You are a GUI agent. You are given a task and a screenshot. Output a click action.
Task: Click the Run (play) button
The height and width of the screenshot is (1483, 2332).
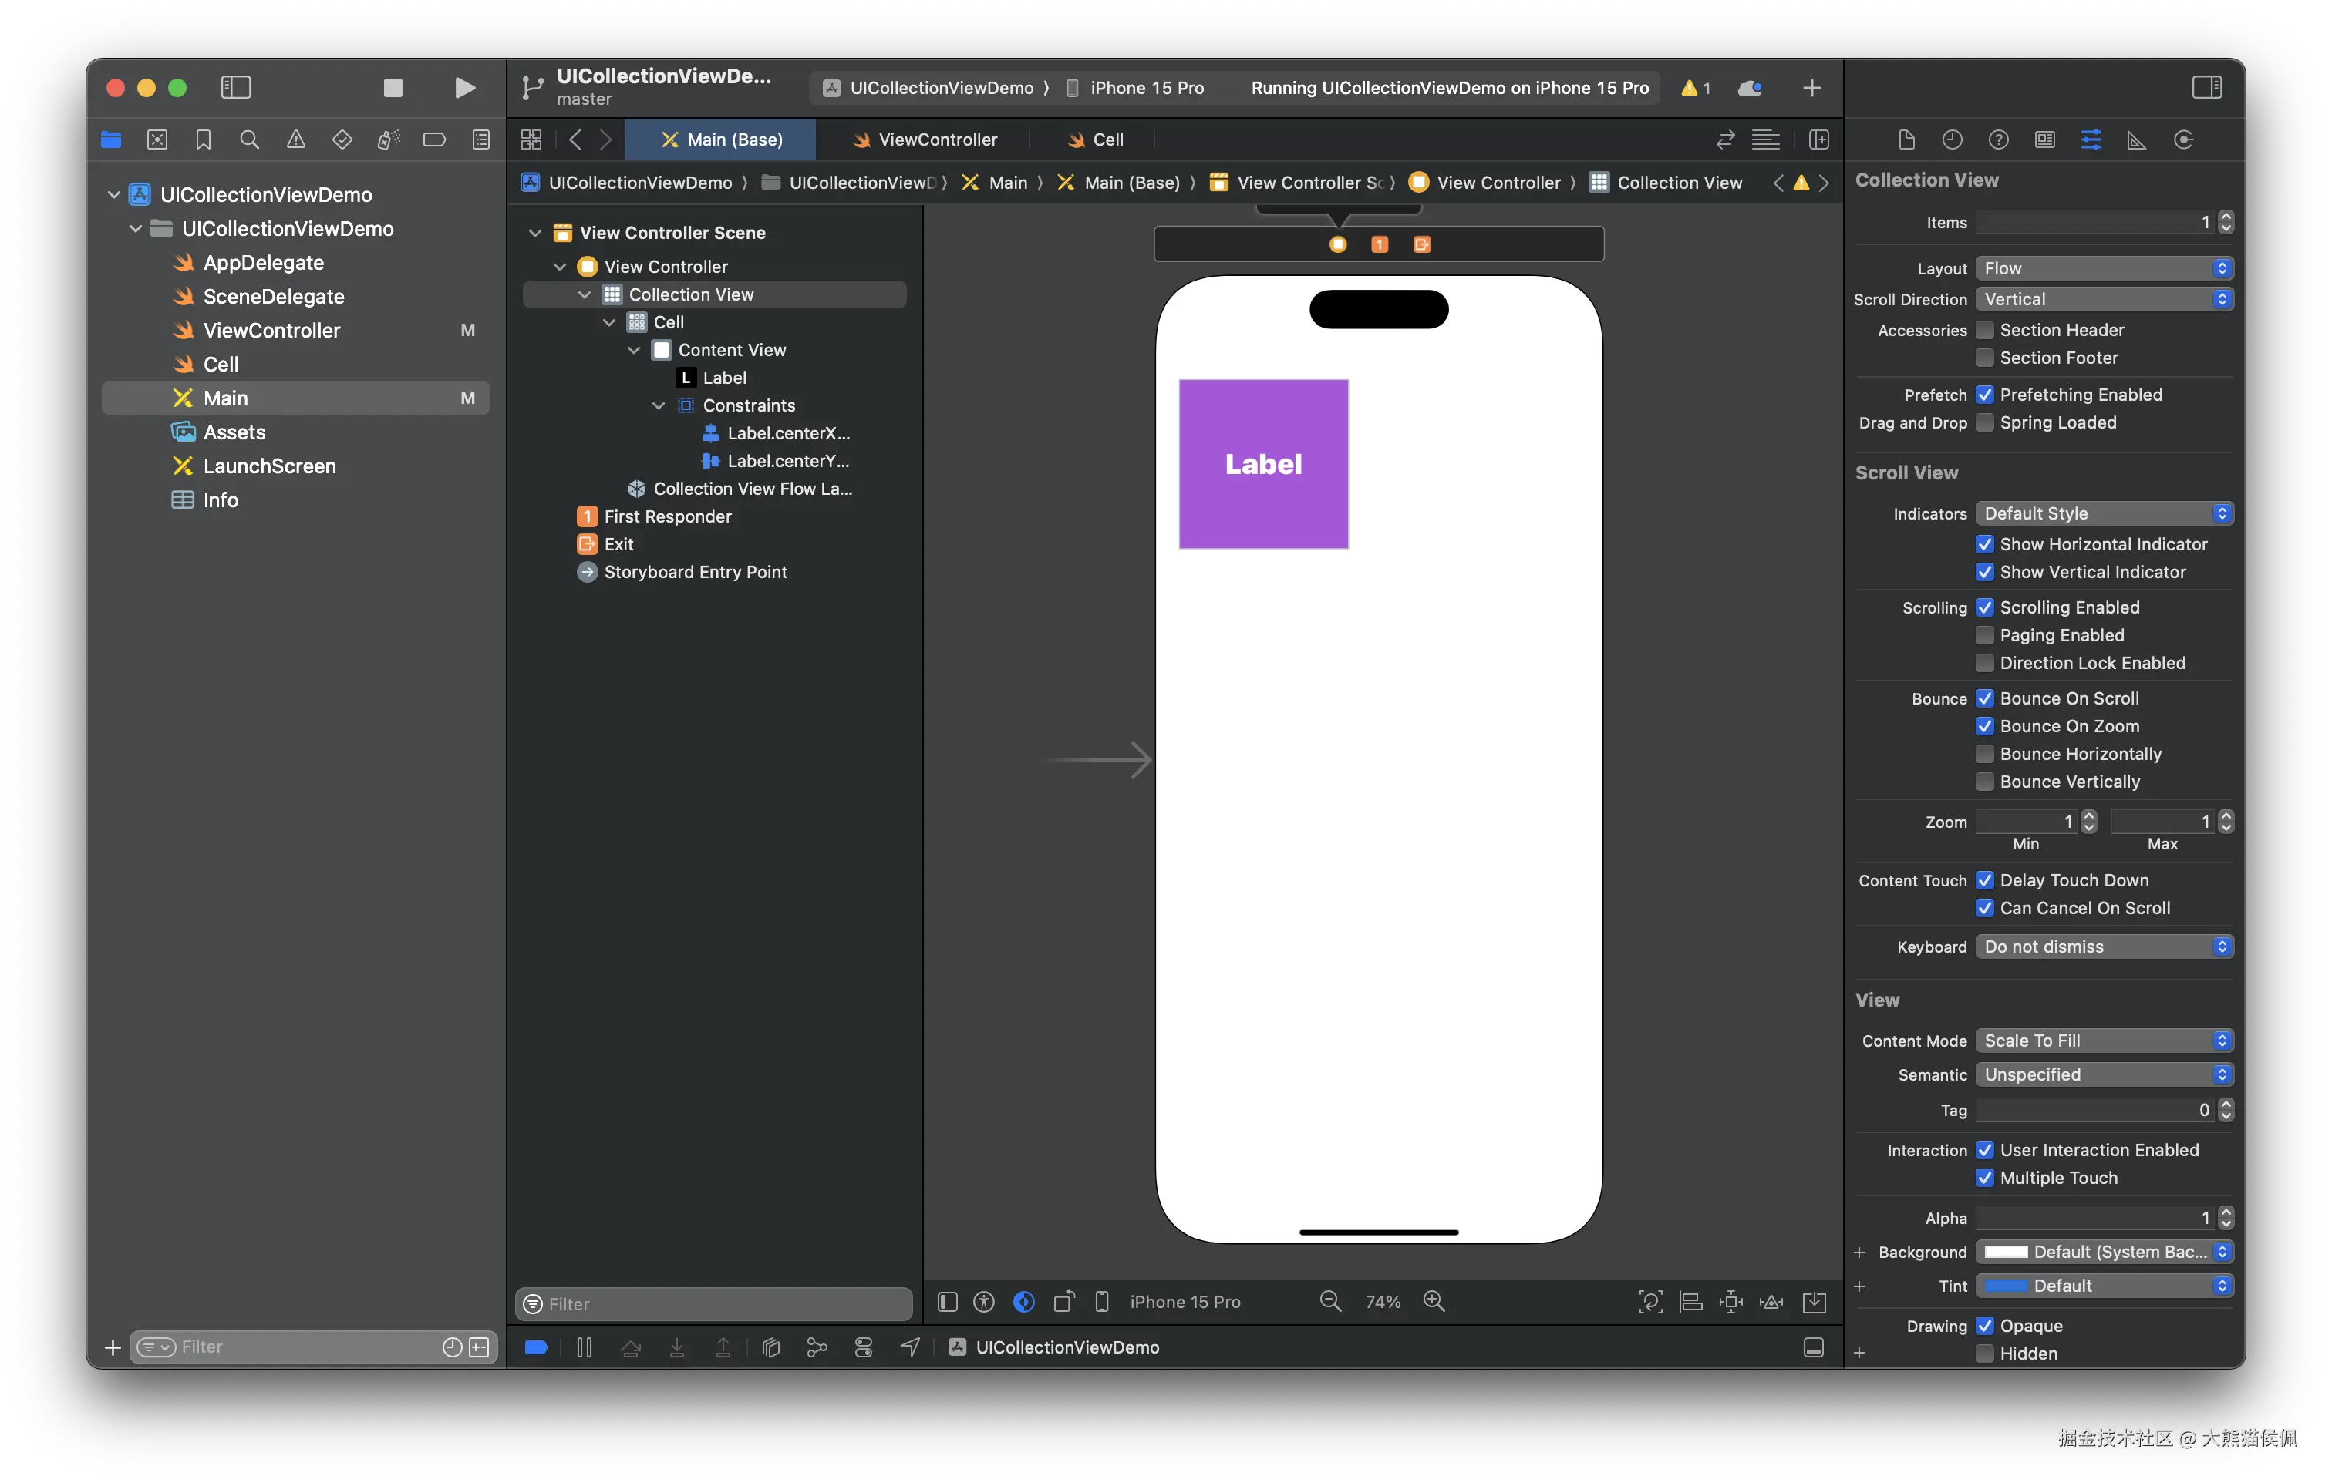(465, 88)
